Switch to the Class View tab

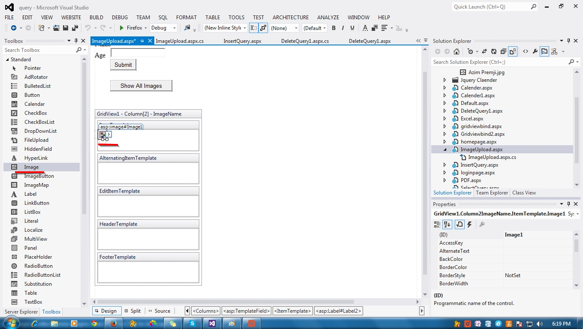[x=524, y=193]
